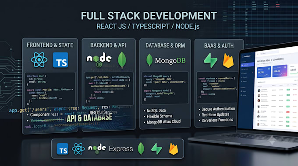Click the Express label in the bottom tech bar
298x166 pixels.
coord(121,149)
